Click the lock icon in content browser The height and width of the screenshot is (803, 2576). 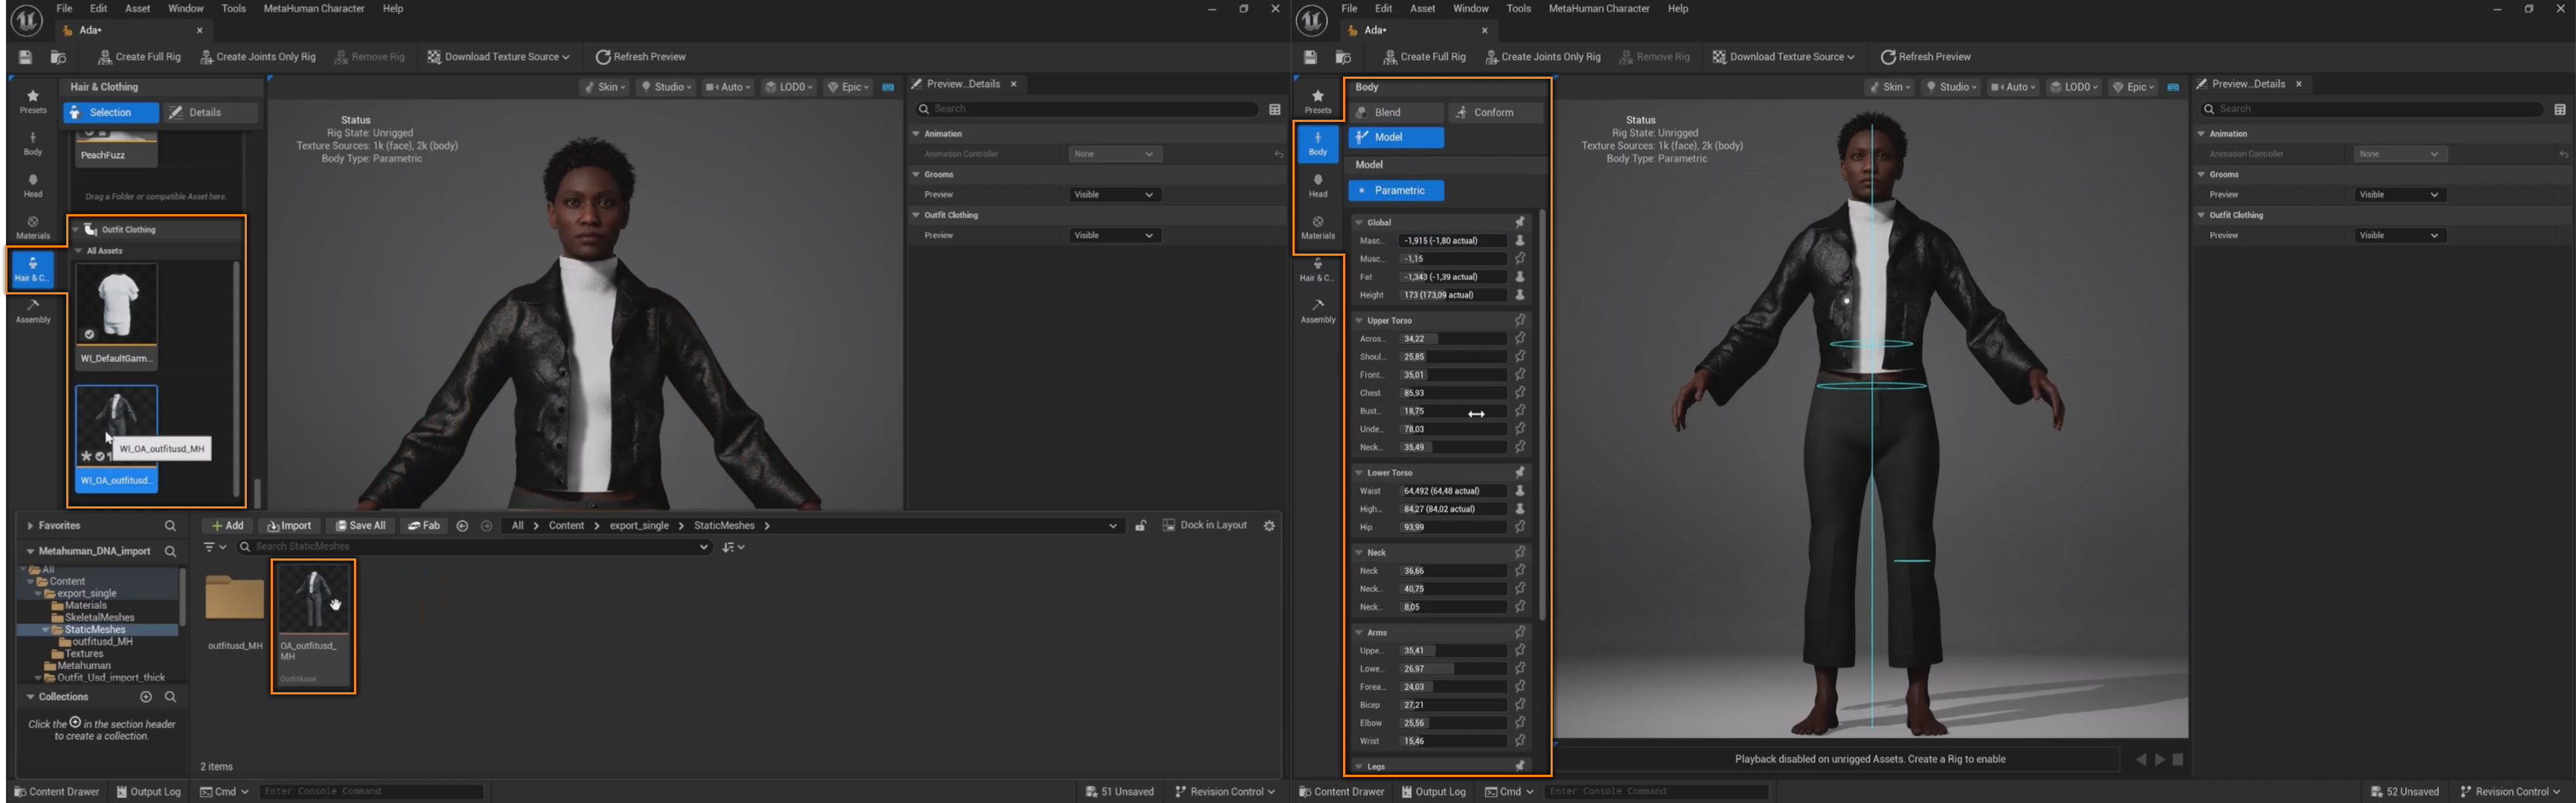(x=1140, y=525)
